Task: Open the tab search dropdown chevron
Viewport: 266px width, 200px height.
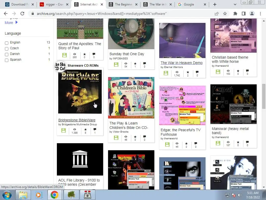Action: tap(235, 4)
